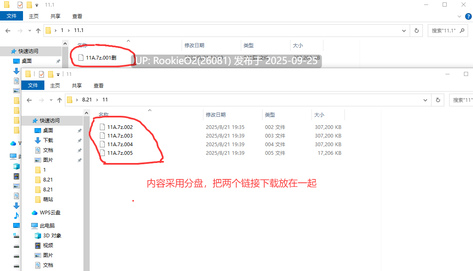Click the 修改日期 column header in the 11.1 window
The width and height of the screenshot is (473, 271).
(194, 45)
